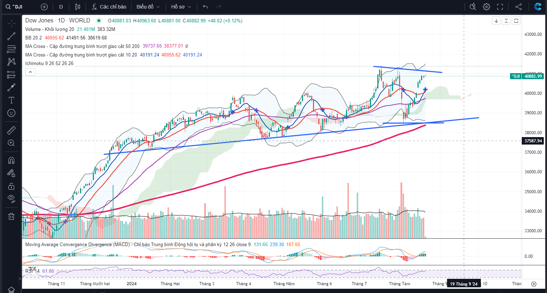Click the Dow Jones · 1D · WORLD title
The height and width of the screenshot is (293, 547).
[58, 21]
